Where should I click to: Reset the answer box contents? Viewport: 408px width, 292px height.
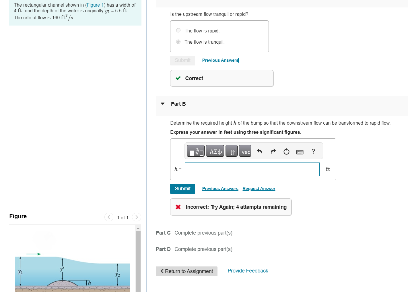tap(286, 151)
